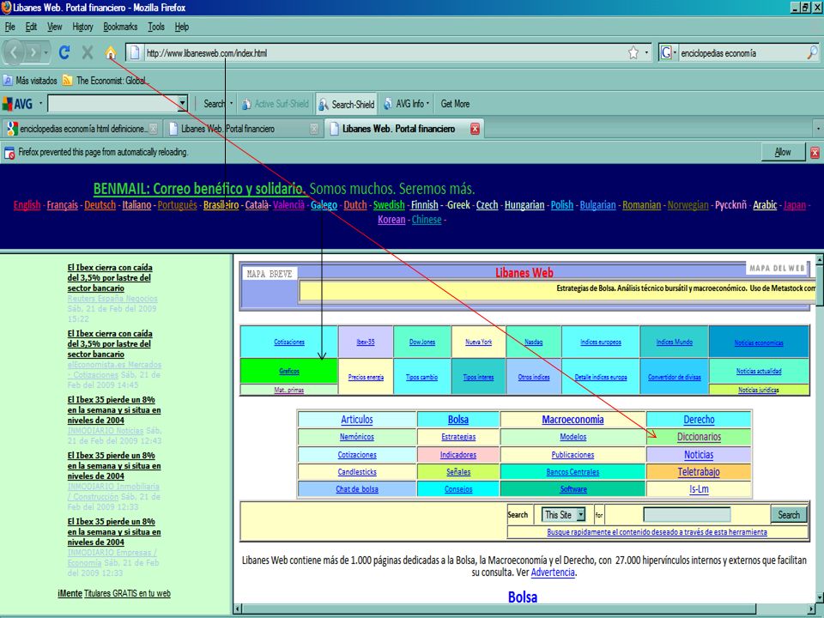Image resolution: width=824 pixels, height=618 pixels.
Task: Open Más visitados bookmark folder
Action: pyautogui.click(x=30, y=81)
